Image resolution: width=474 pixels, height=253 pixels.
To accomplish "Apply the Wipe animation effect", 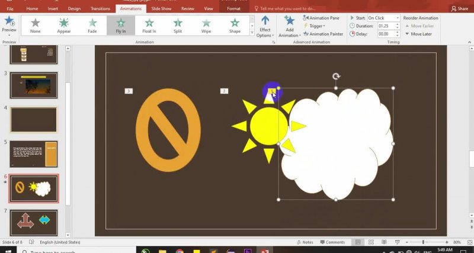I will [x=206, y=25].
